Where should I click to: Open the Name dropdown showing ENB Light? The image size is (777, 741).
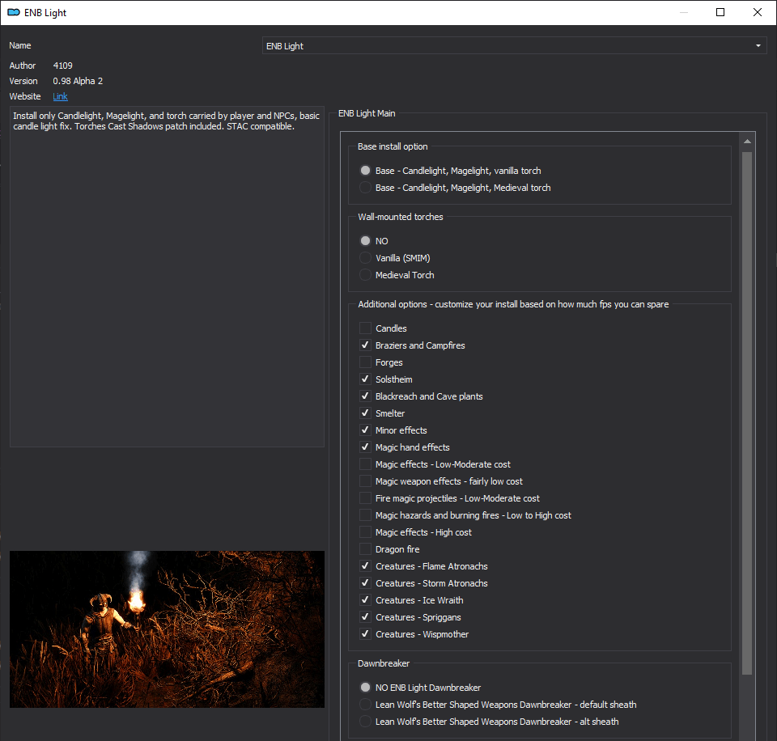point(515,45)
